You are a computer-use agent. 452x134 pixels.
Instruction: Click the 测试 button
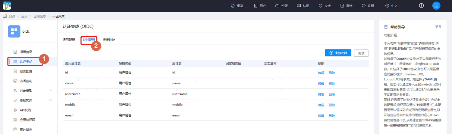[361, 53]
